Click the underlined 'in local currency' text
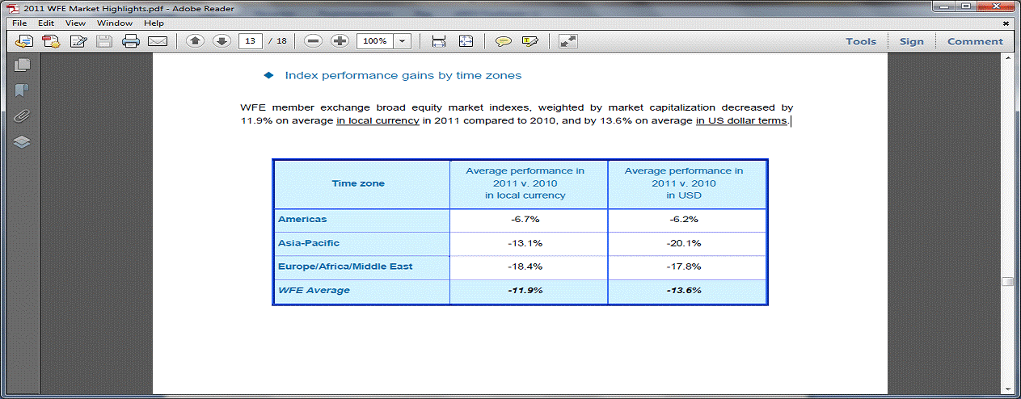 coord(378,121)
